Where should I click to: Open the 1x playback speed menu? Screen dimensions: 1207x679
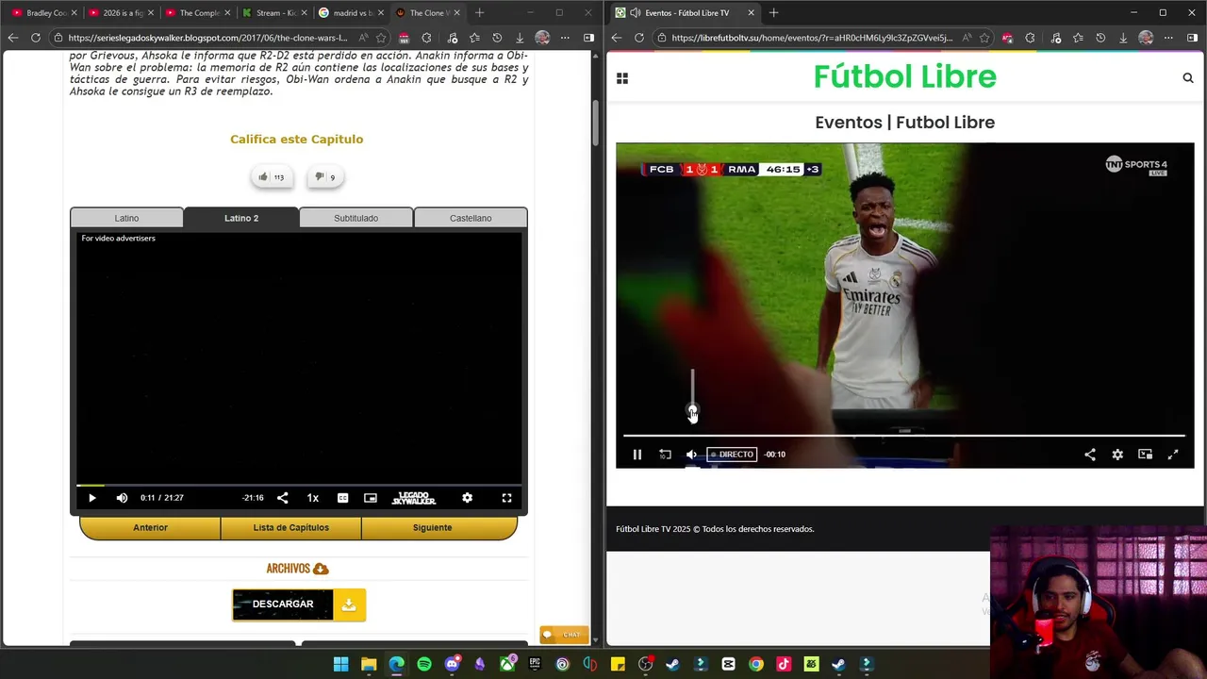(x=313, y=498)
